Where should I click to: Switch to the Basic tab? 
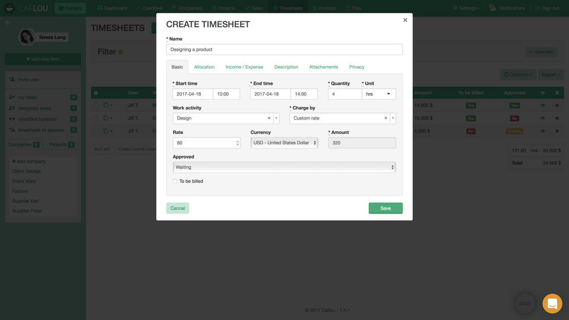pyautogui.click(x=177, y=67)
